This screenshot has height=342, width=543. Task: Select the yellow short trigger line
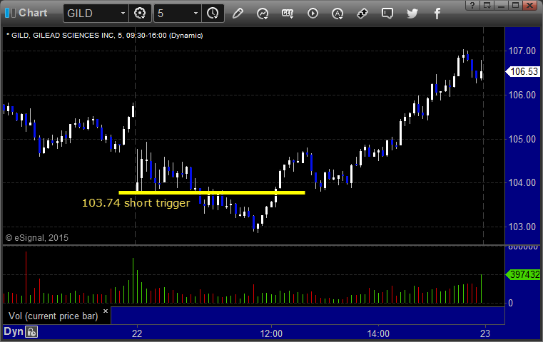tap(212, 192)
